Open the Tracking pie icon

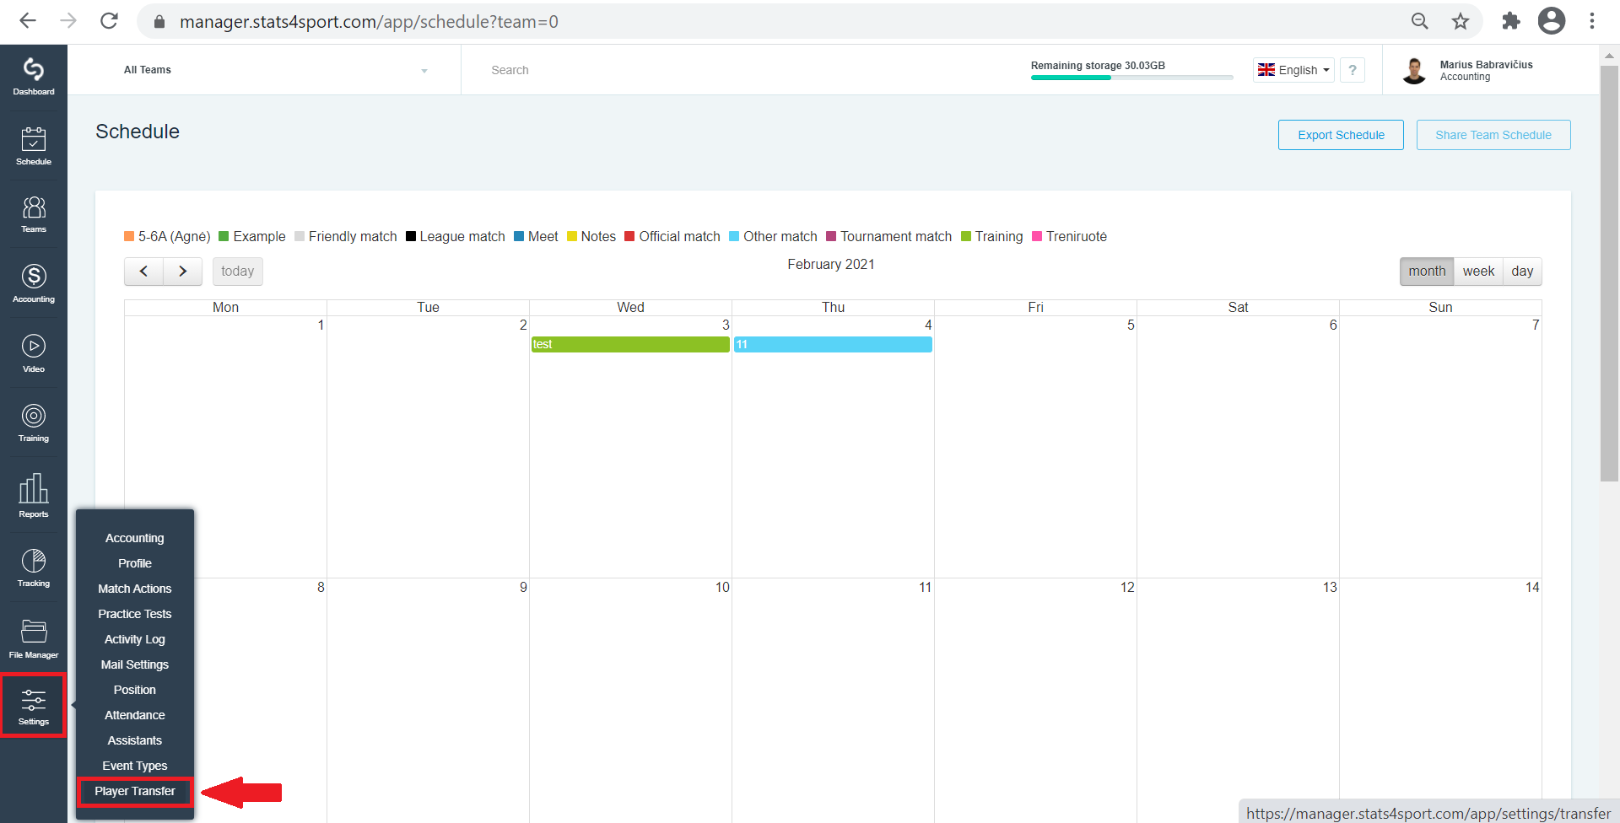tap(34, 567)
